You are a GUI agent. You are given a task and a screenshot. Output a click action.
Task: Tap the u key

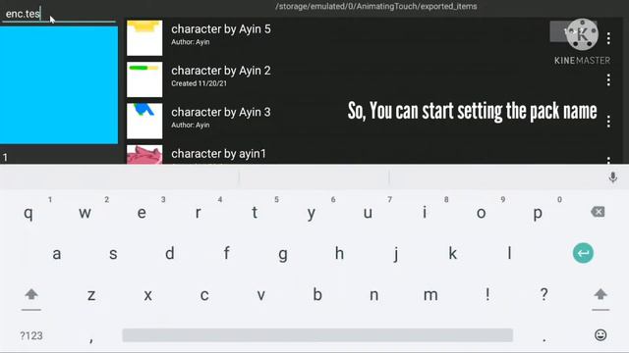(368, 213)
